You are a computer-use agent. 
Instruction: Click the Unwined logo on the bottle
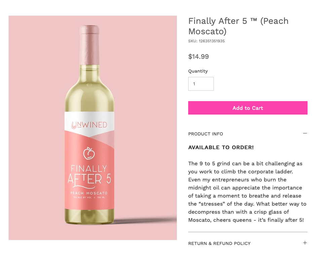click(x=89, y=125)
